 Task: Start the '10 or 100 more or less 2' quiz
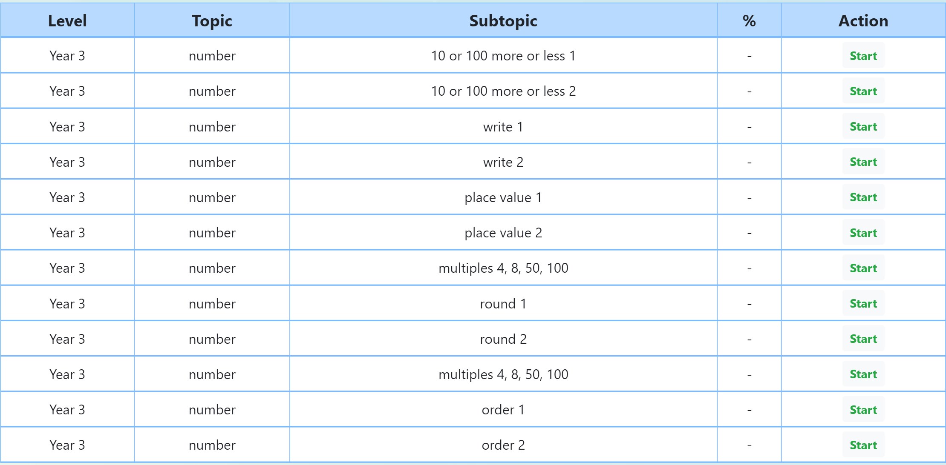tap(863, 91)
